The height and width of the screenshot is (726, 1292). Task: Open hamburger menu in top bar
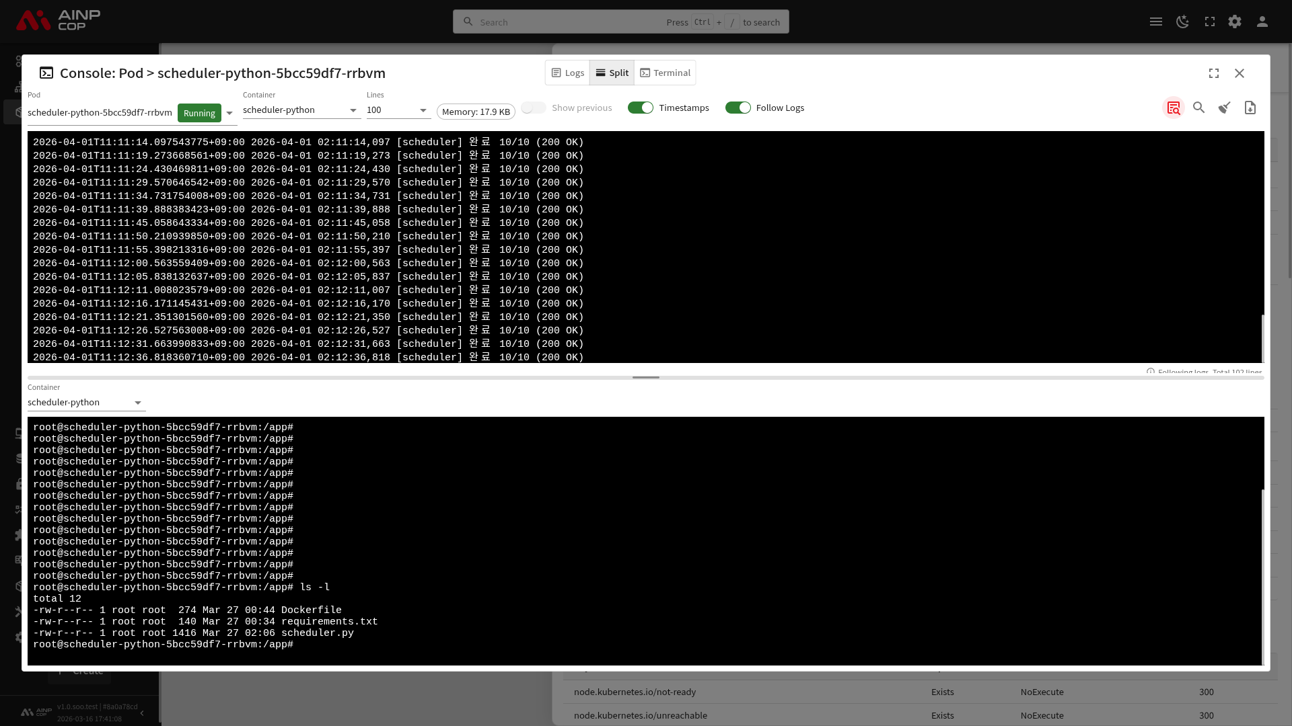(1155, 22)
